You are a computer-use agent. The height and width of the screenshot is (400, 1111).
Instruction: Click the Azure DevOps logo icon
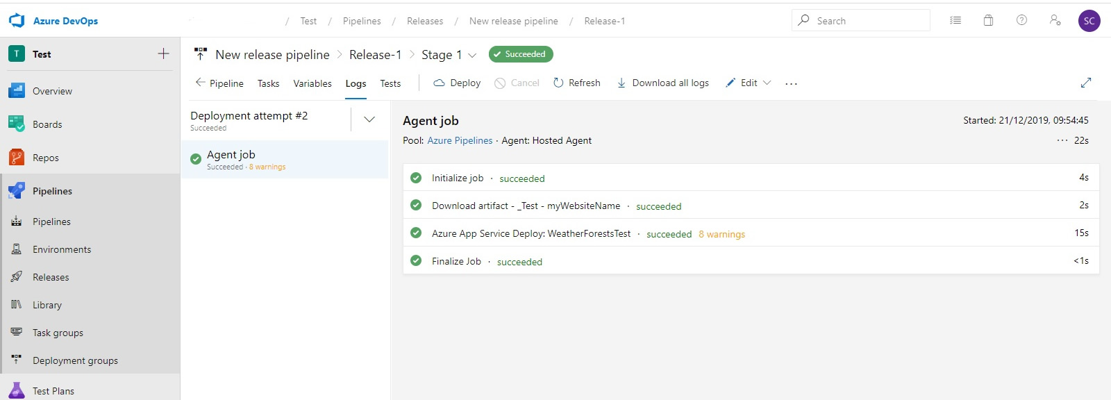tap(17, 21)
